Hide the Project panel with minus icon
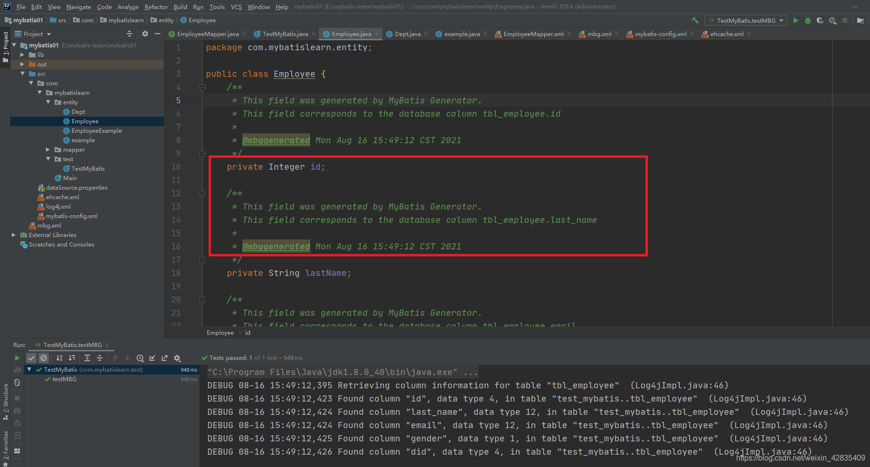The image size is (870, 467). (x=157, y=34)
